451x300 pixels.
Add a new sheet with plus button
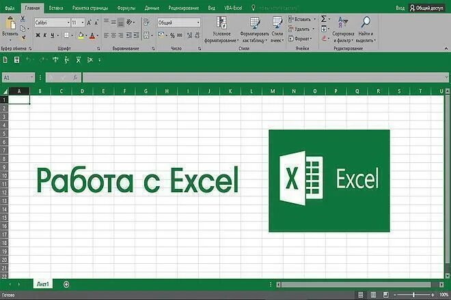pyautogui.click(x=66, y=284)
